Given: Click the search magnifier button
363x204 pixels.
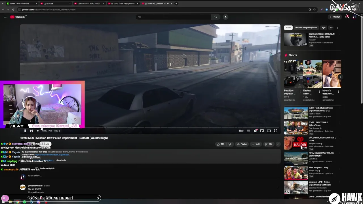Looking at the screenshot, I should (x=216, y=17).
